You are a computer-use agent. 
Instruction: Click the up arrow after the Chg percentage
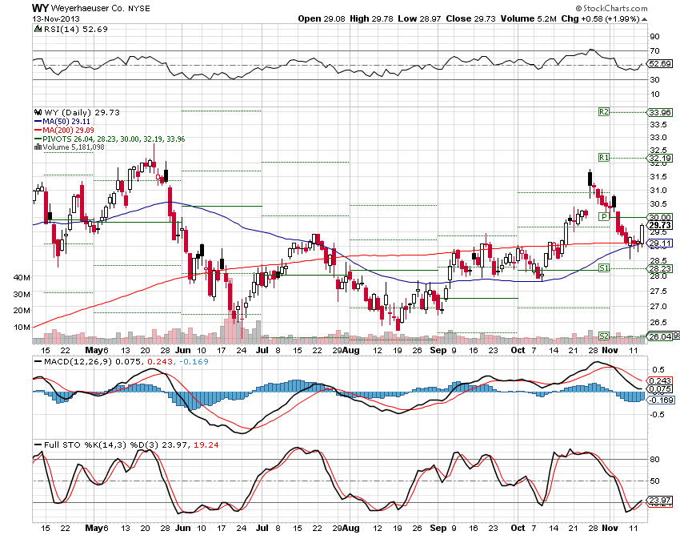point(645,19)
